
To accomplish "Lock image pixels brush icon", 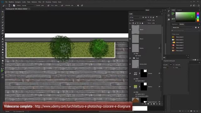I will pos(135,23).
